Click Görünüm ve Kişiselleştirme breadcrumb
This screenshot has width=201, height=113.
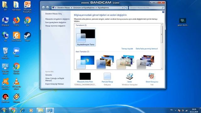pos(84,8)
